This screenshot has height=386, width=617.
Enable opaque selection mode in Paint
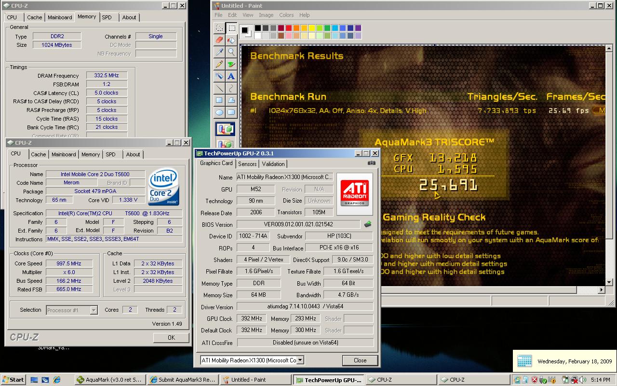tap(226, 129)
